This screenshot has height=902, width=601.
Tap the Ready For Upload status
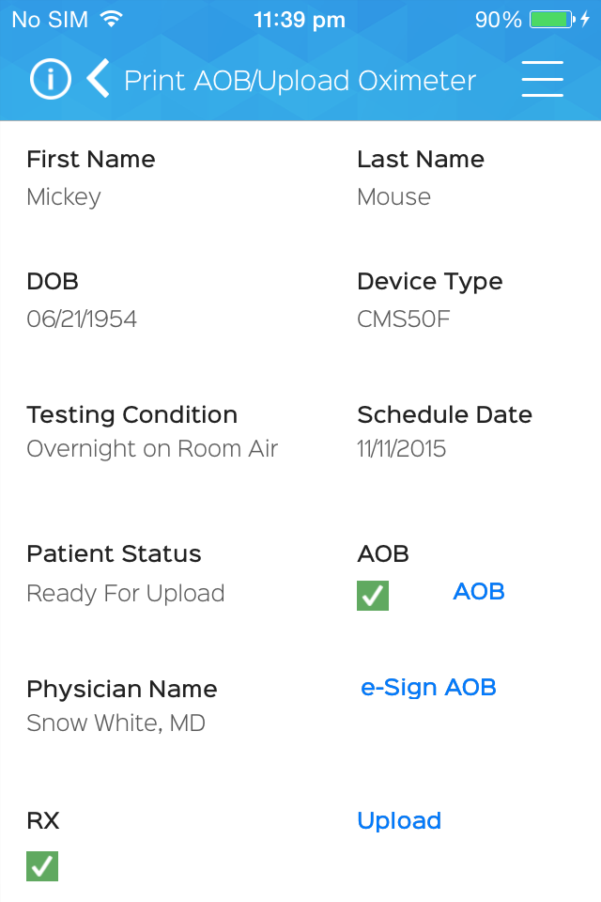pos(126,593)
